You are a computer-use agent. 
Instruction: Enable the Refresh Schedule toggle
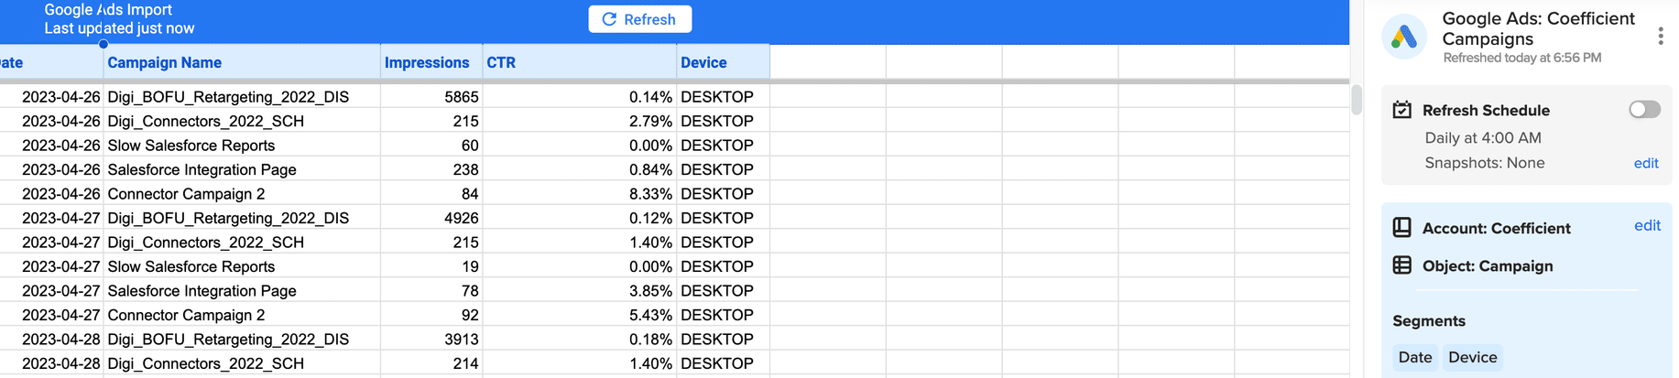1644,110
